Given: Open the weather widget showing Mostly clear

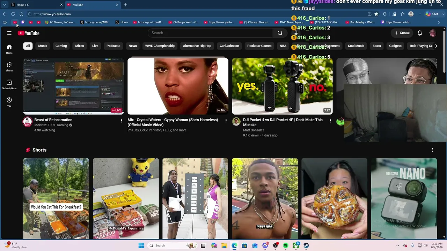Looking at the screenshot, I should click(16, 245).
